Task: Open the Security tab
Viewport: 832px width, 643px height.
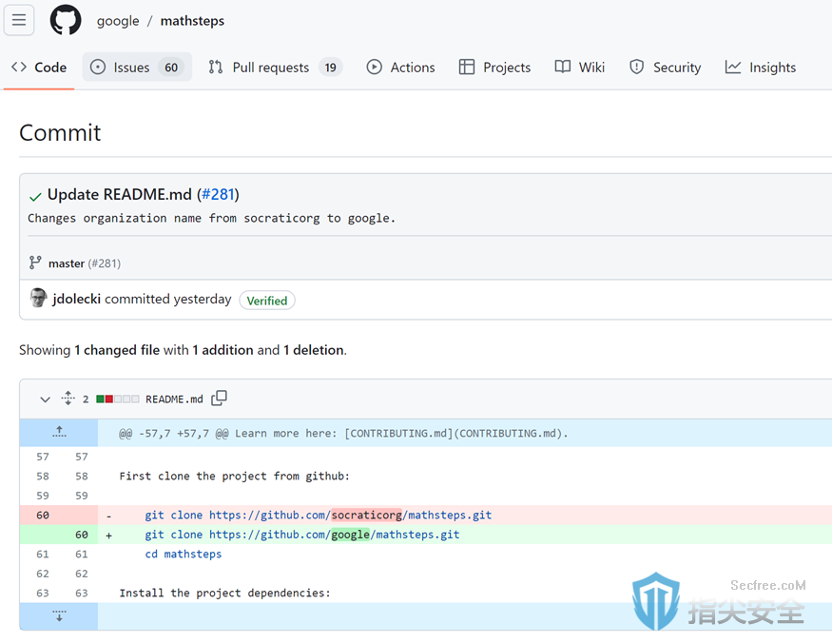Action: pyautogui.click(x=665, y=68)
